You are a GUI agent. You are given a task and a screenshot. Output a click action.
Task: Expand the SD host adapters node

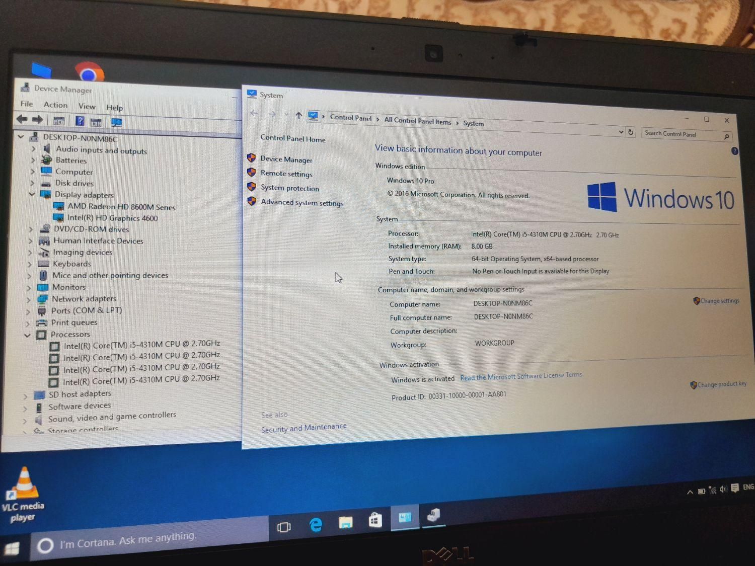(25, 396)
